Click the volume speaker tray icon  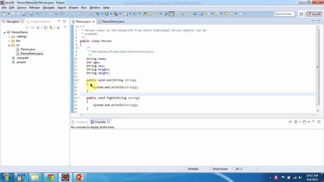coord(300,177)
